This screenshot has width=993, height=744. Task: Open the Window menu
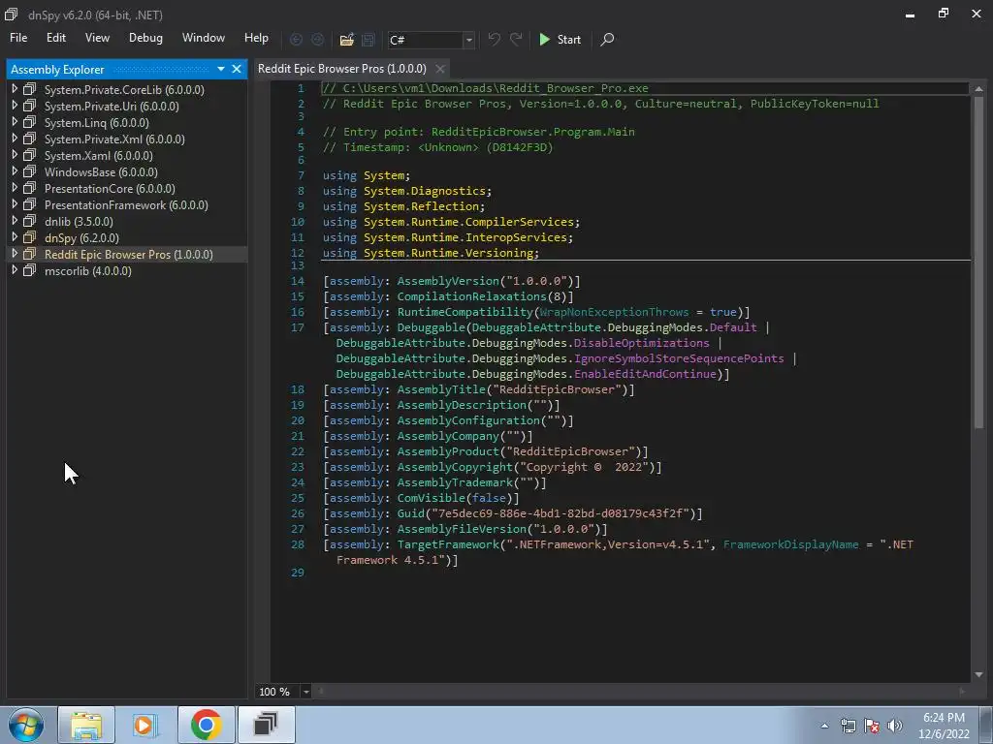(204, 38)
